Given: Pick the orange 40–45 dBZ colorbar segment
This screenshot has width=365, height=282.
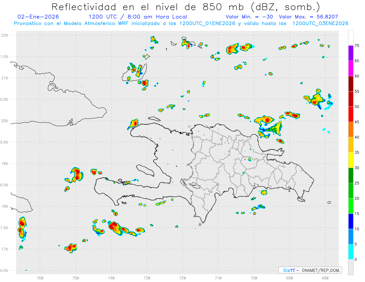Looking at the screenshot, I should 351,130.
